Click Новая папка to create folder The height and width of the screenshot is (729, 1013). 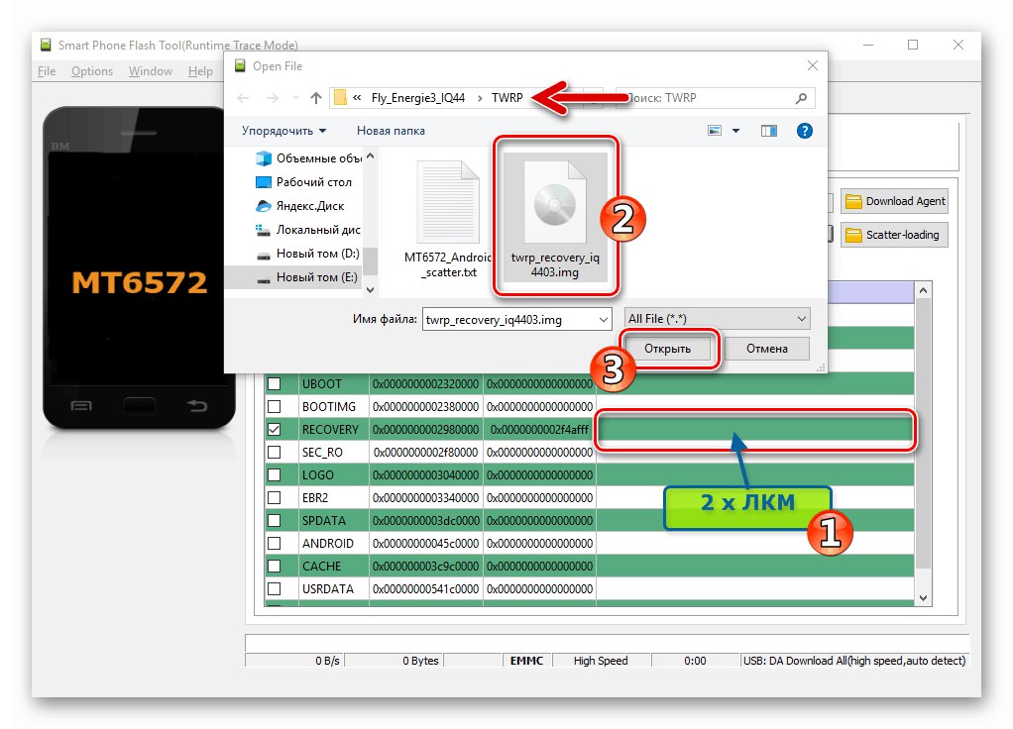(391, 131)
